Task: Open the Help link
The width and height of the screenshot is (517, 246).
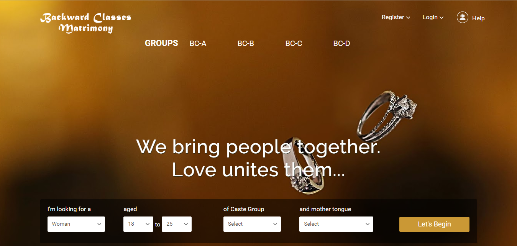Action: point(478,18)
